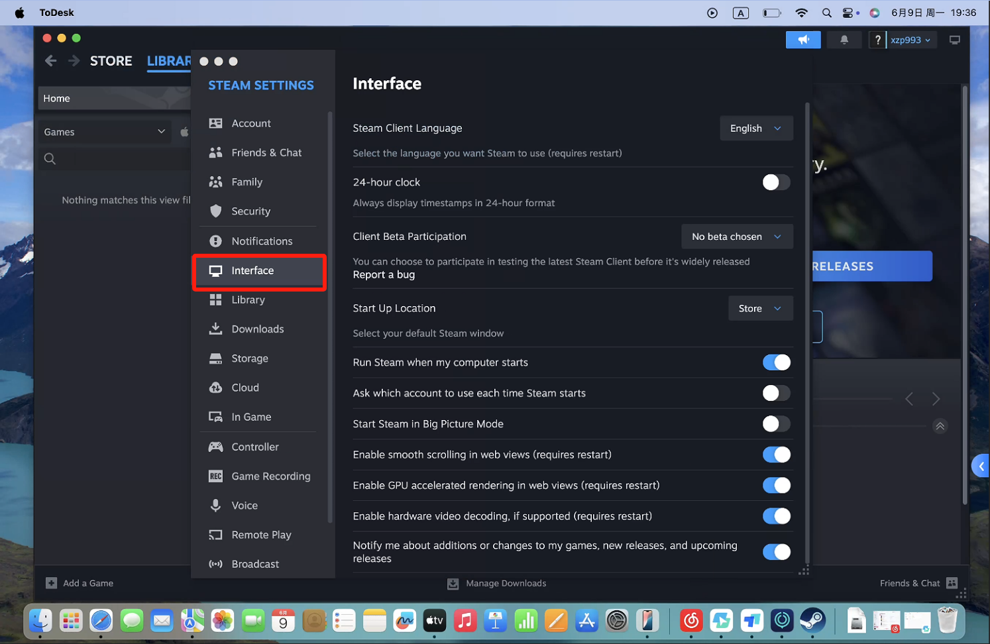
Task: Click the Remote Play cast icon
Action: tap(215, 535)
